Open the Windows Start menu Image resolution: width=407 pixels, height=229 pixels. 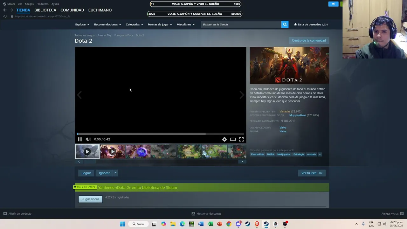click(122, 224)
